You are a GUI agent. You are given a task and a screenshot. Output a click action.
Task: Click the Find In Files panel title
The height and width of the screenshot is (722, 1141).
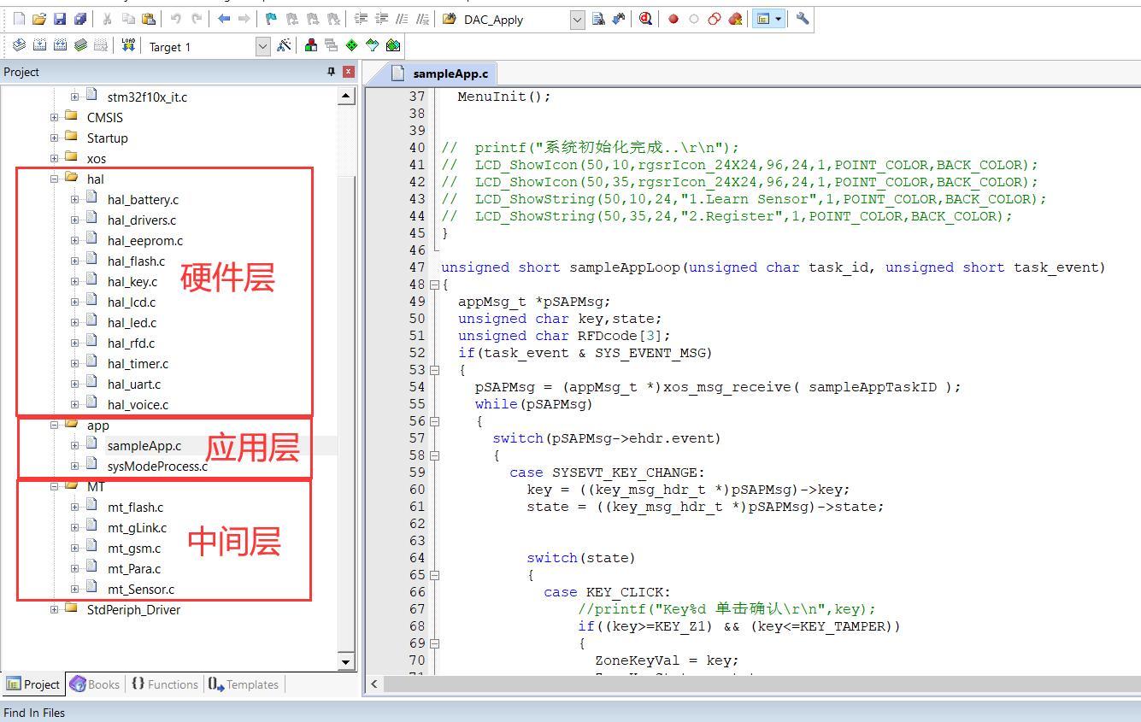coord(34,713)
